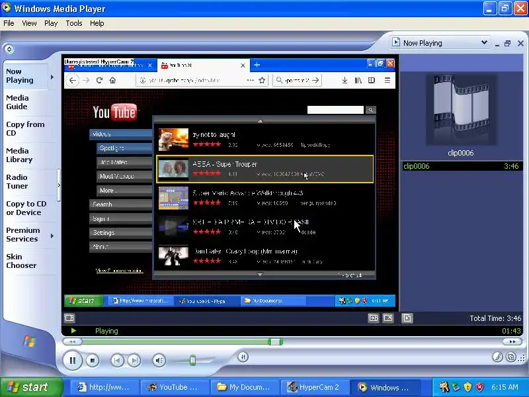Open the Skin Chooser
This screenshot has height=397, width=529.
(21, 261)
